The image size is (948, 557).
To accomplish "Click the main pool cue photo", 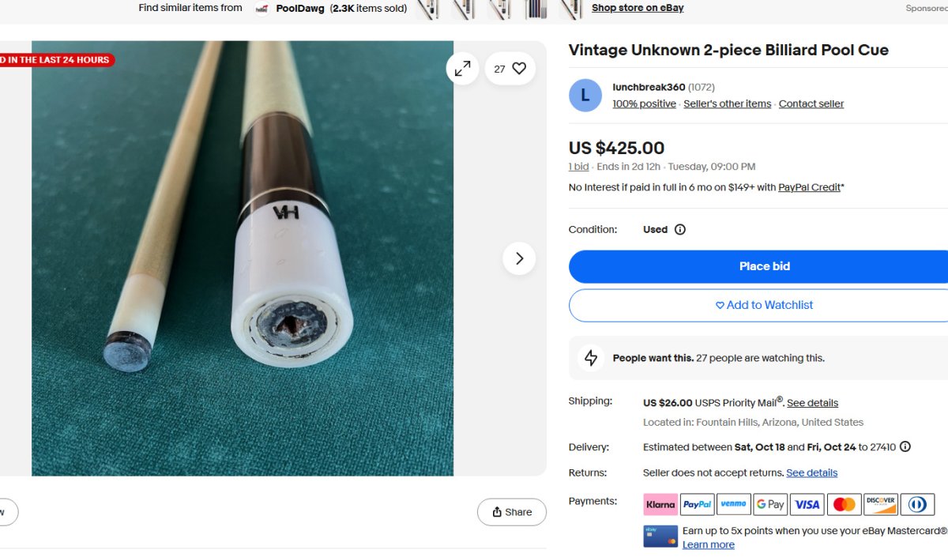I will (243, 258).
